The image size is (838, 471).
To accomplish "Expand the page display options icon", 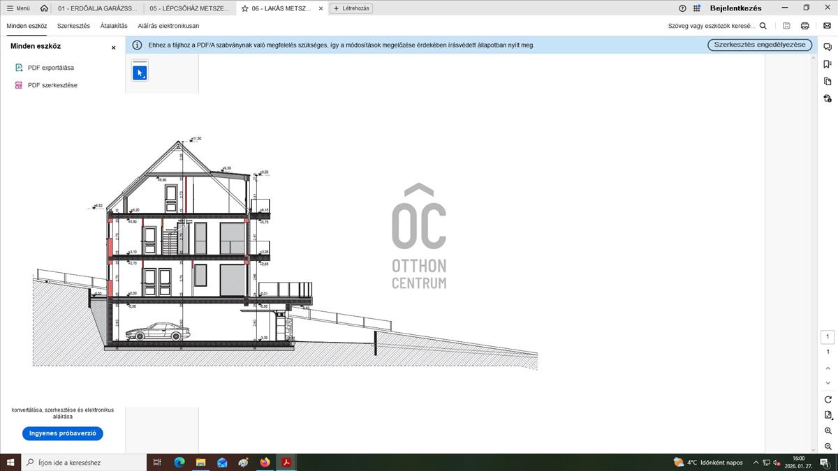I will (828, 415).
